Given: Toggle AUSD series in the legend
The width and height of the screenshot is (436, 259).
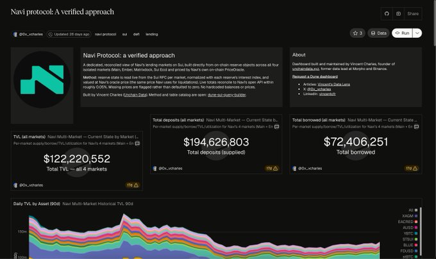Looking at the screenshot, I should coord(410,228).
